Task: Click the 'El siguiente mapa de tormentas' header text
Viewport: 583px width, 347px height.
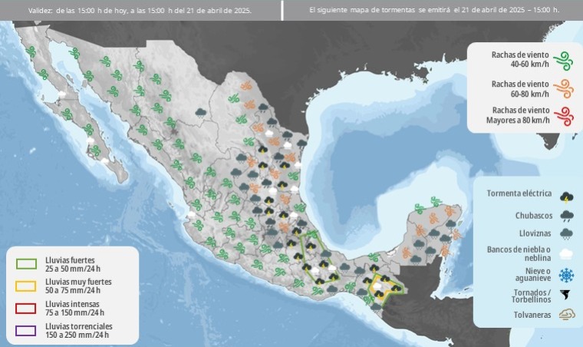Action: click(x=434, y=10)
